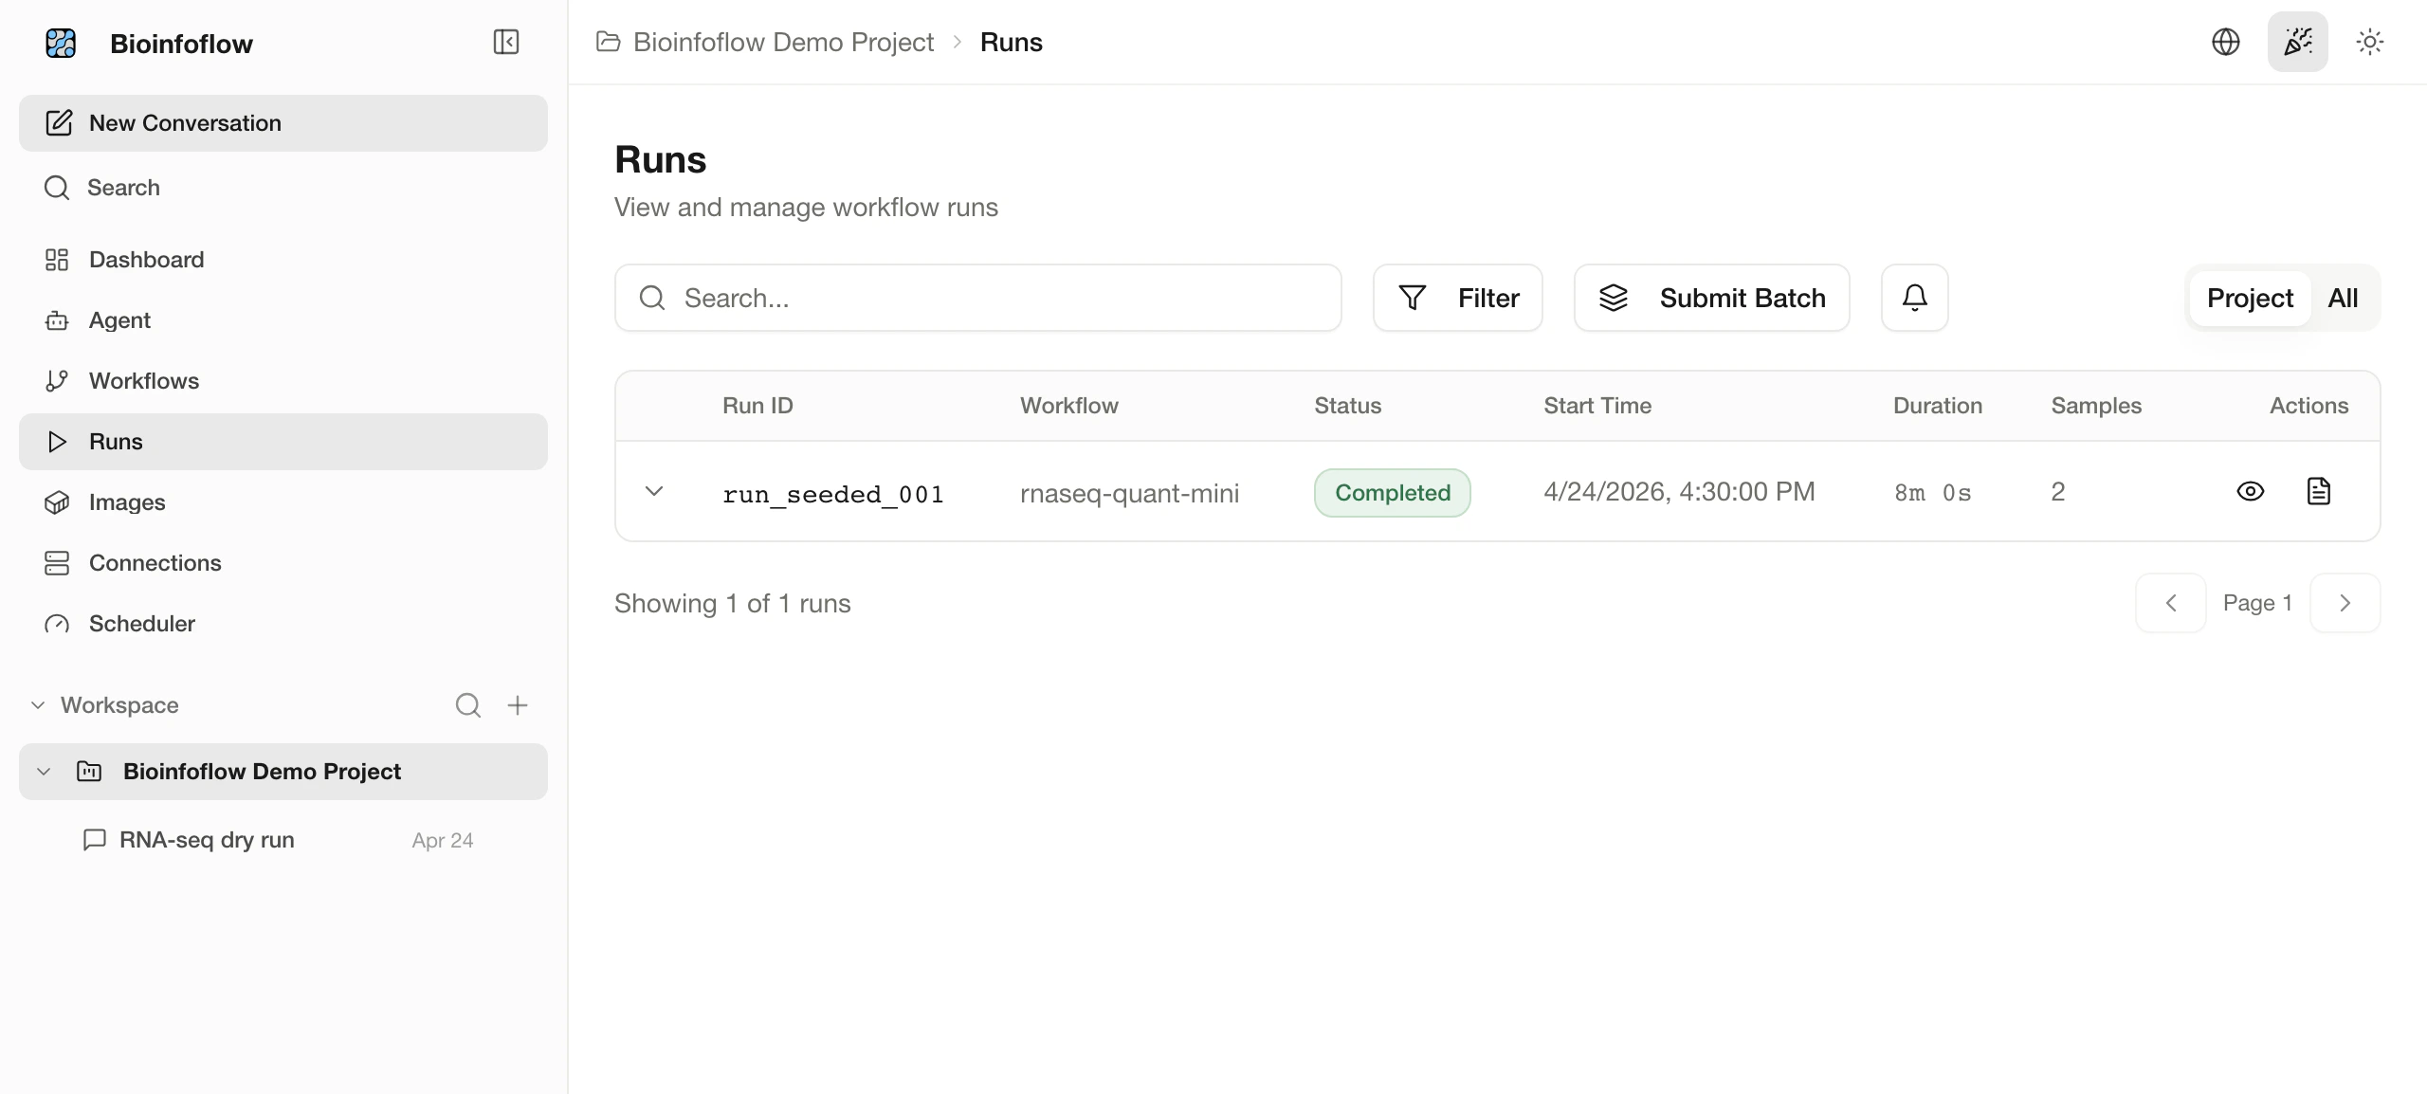Search within Workspace

[468, 705]
